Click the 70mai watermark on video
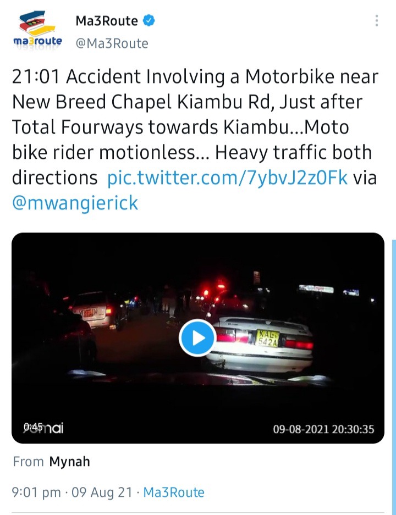The image size is (396, 515). coord(43,428)
